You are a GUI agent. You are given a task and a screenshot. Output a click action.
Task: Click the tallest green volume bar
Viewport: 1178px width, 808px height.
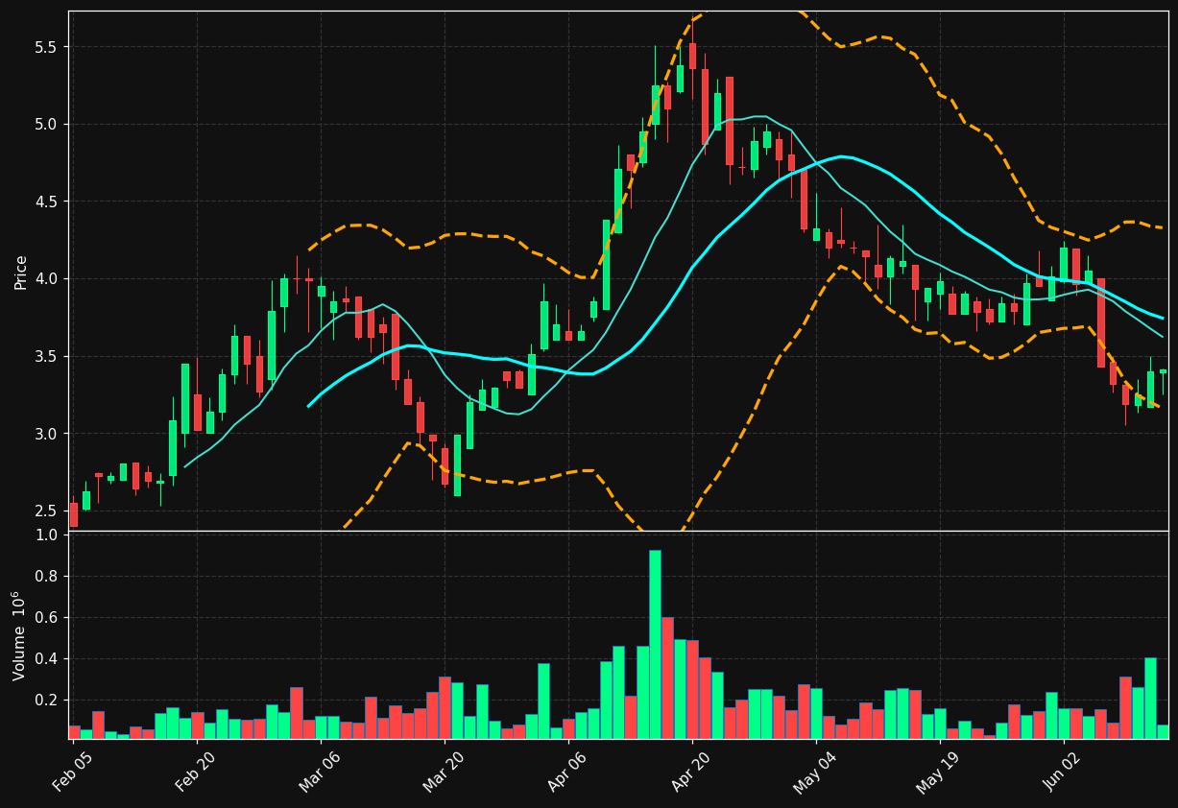tap(655, 644)
